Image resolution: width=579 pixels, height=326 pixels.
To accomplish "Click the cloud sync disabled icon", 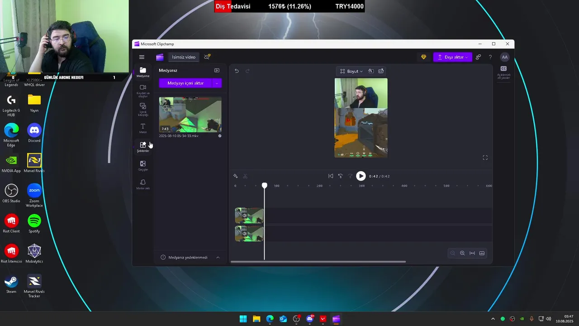I will [x=207, y=57].
